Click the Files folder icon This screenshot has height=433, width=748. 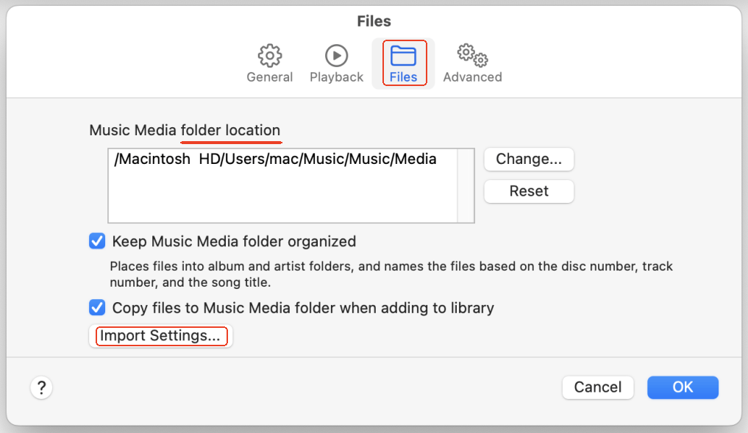(403, 55)
